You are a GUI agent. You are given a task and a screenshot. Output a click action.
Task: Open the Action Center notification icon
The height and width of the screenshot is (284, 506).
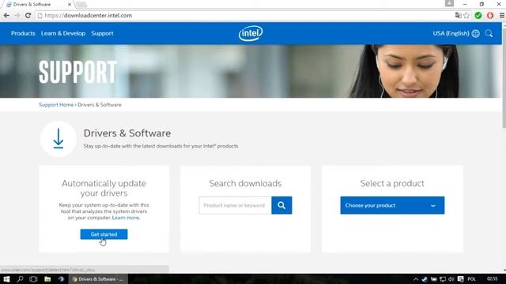tap(460, 279)
